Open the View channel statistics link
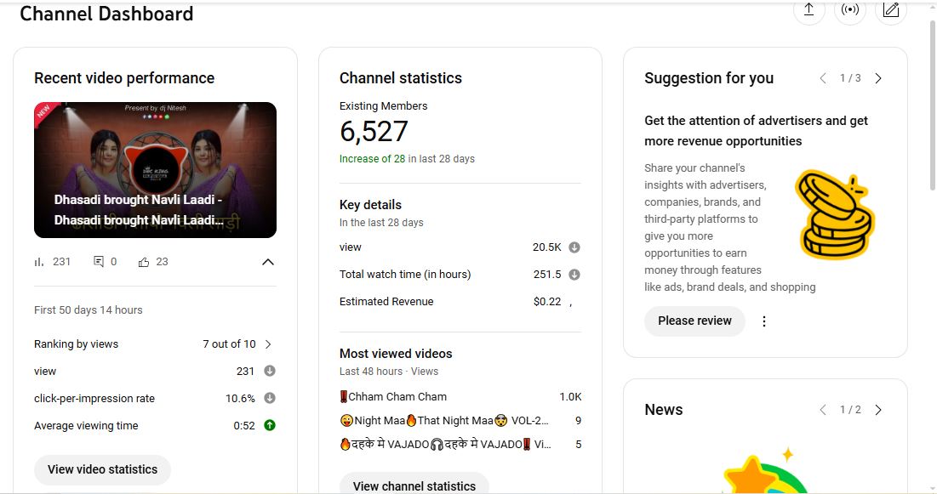937x494 pixels. (414, 485)
